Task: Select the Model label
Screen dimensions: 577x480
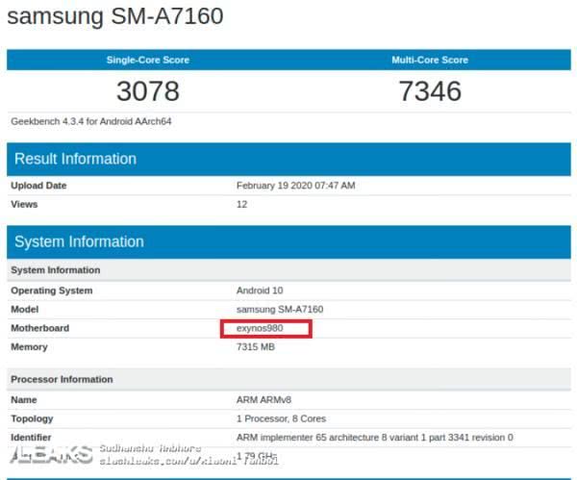Action: [25, 309]
